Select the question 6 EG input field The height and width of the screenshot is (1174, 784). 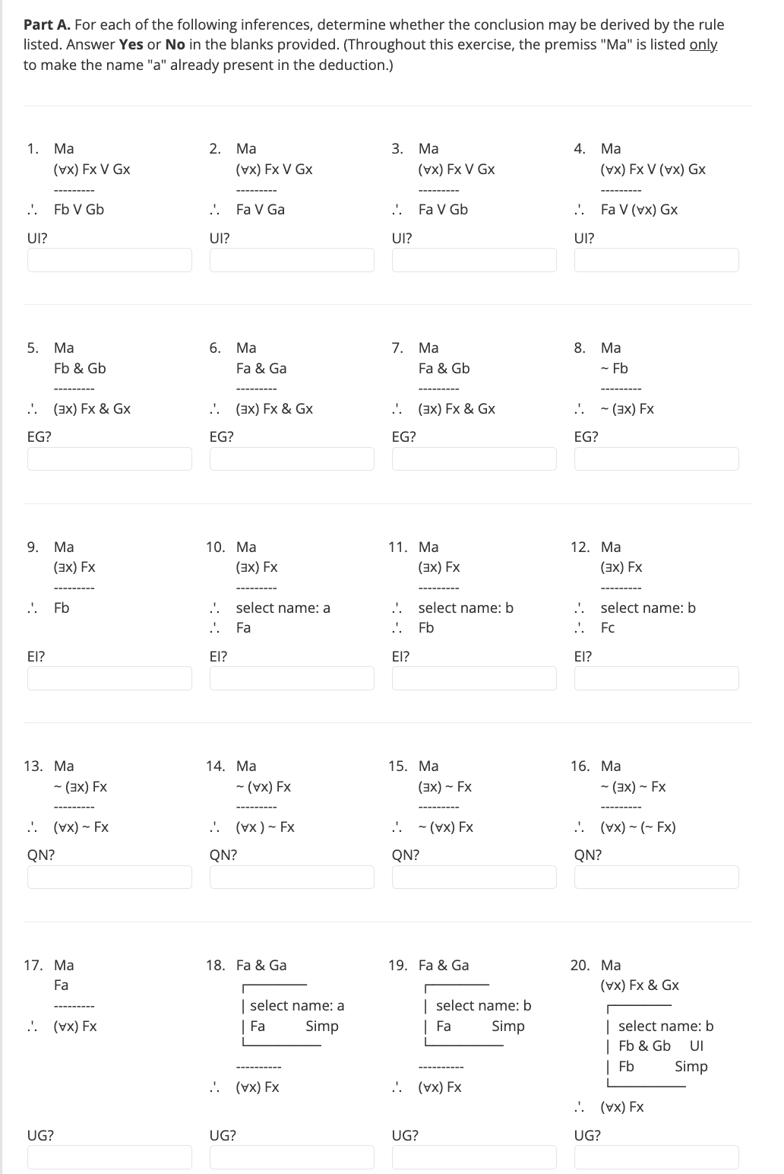click(x=292, y=458)
